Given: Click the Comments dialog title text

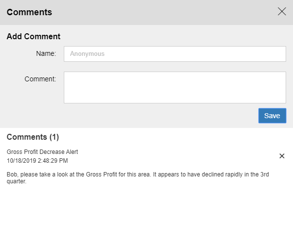Looking at the screenshot, I should point(29,12).
